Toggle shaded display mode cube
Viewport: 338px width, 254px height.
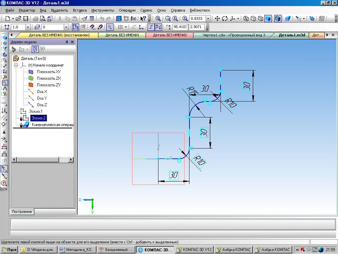coord(268,19)
